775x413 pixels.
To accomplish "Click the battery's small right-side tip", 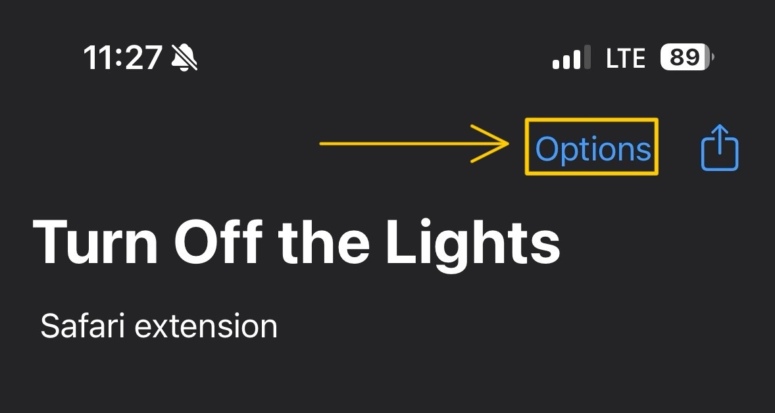I will click(712, 57).
